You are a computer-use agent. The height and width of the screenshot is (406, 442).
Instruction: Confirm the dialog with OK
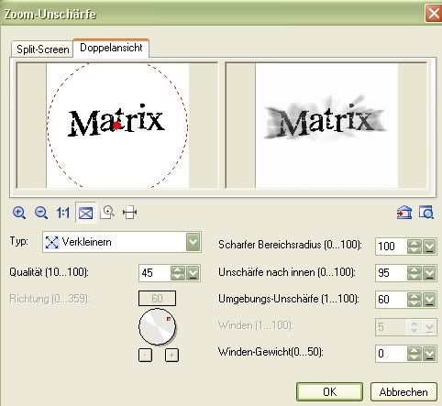329,392
